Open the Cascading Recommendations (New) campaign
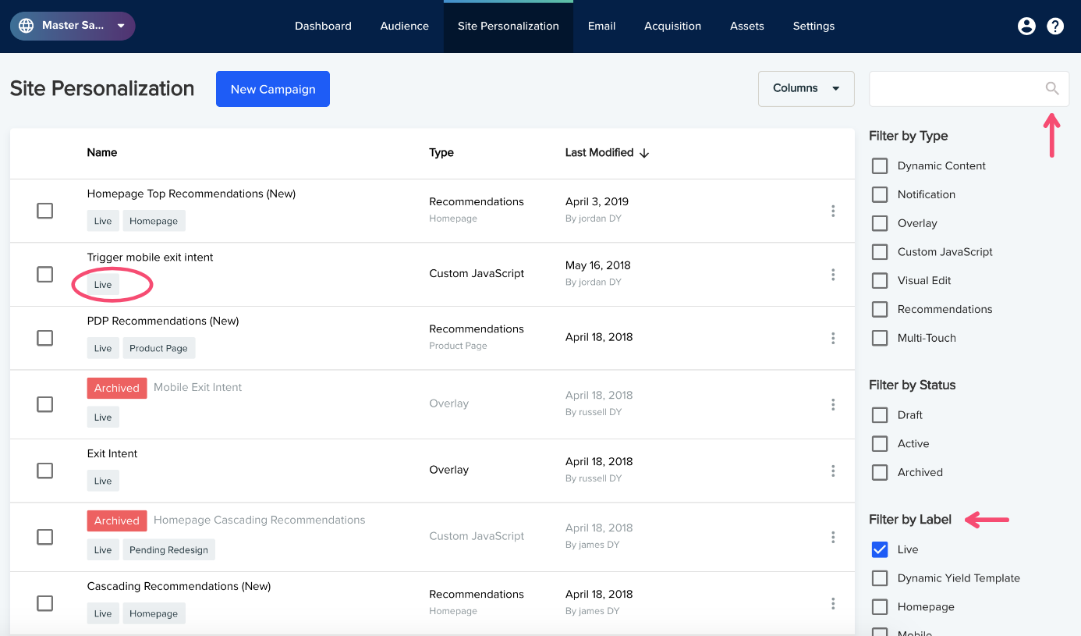This screenshot has width=1081, height=636. pyautogui.click(x=179, y=586)
